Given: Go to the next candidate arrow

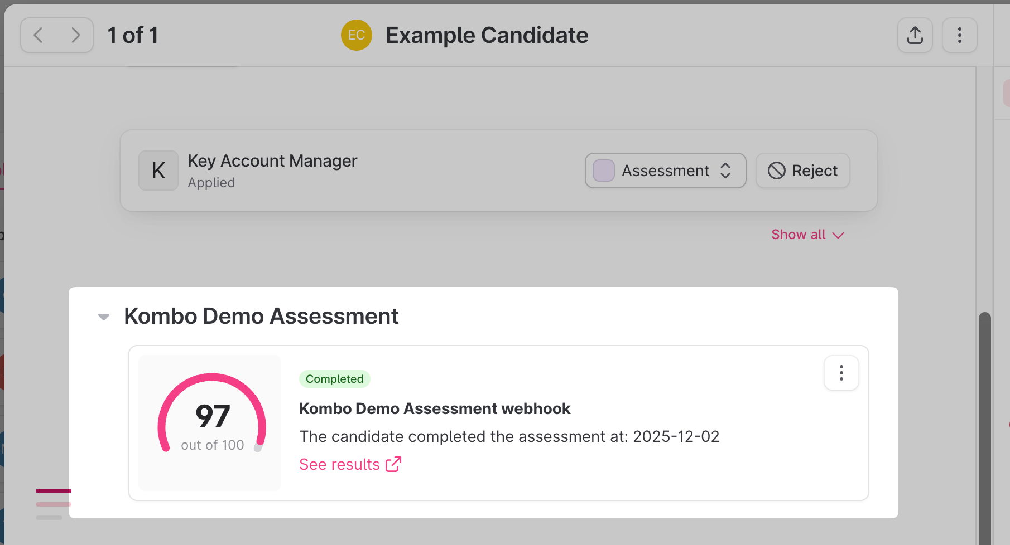Looking at the screenshot, I should tap(75, 35).
